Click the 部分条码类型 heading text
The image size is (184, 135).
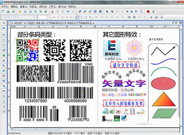pos(36,34)
